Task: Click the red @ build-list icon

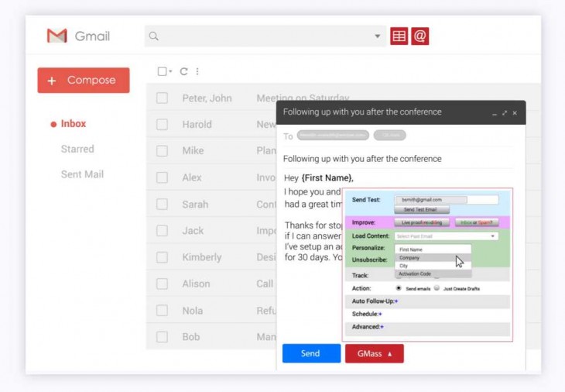Action: (419, 36)
